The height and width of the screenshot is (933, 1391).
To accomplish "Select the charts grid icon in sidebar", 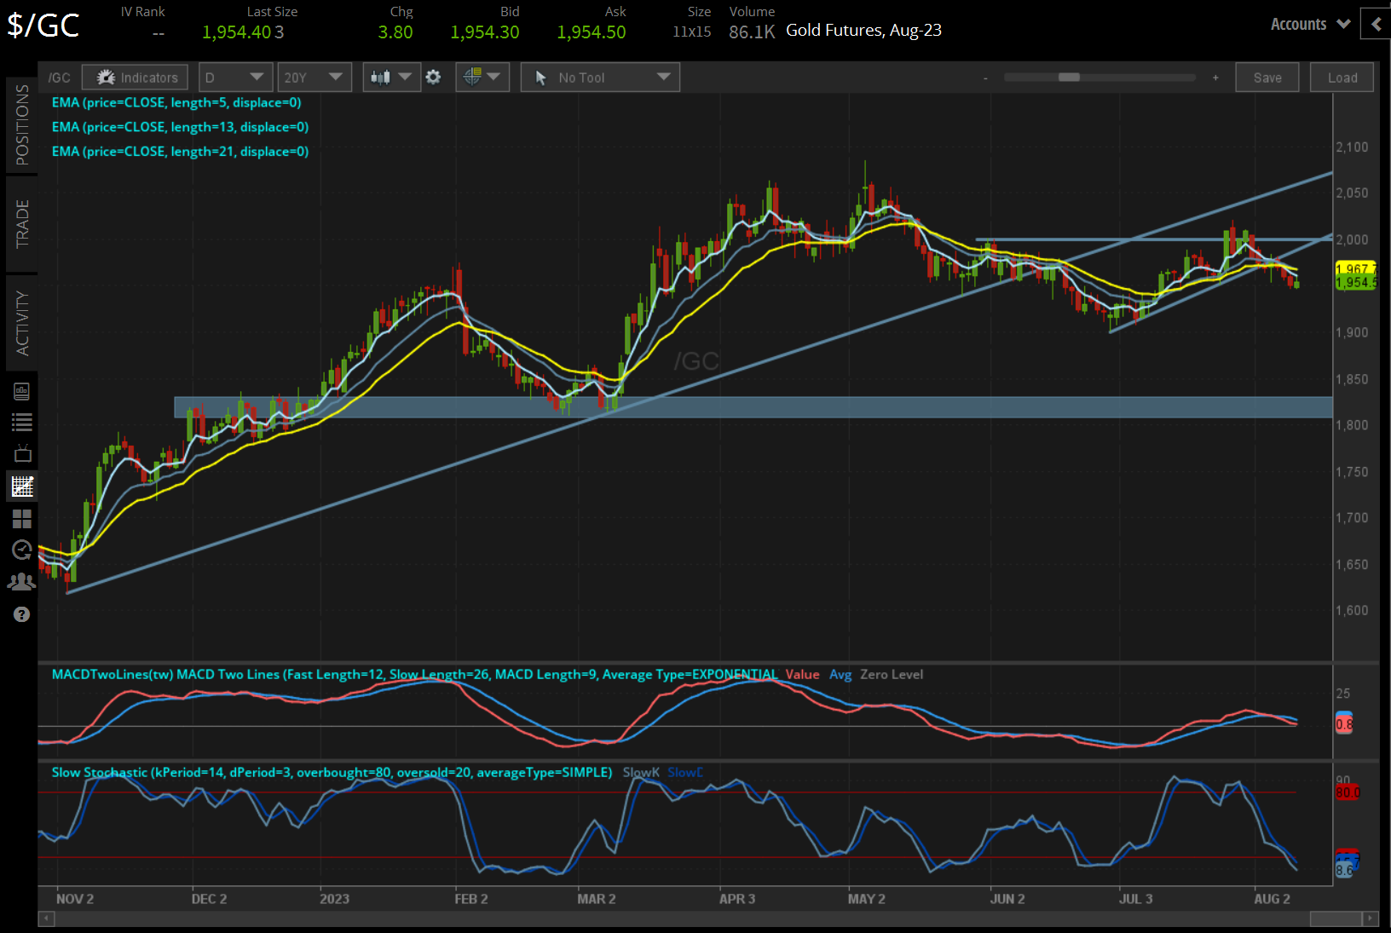I will tap(22, 487).
